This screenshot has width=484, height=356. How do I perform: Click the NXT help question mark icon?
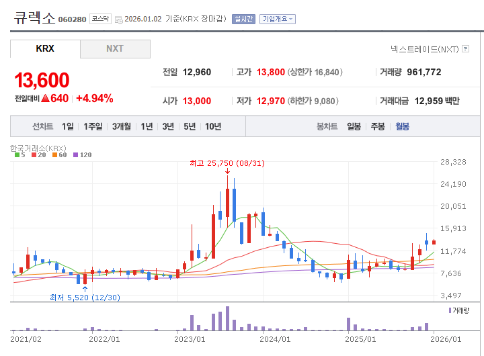pyautogui.click(x=466, y=49)
